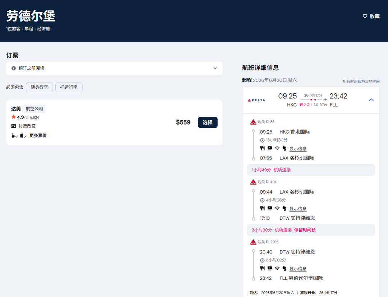This screenshot has width=388, height=297.
Task: Open the 5,834 reviews link
Action: pyautogui.click(x=34, y=117)
